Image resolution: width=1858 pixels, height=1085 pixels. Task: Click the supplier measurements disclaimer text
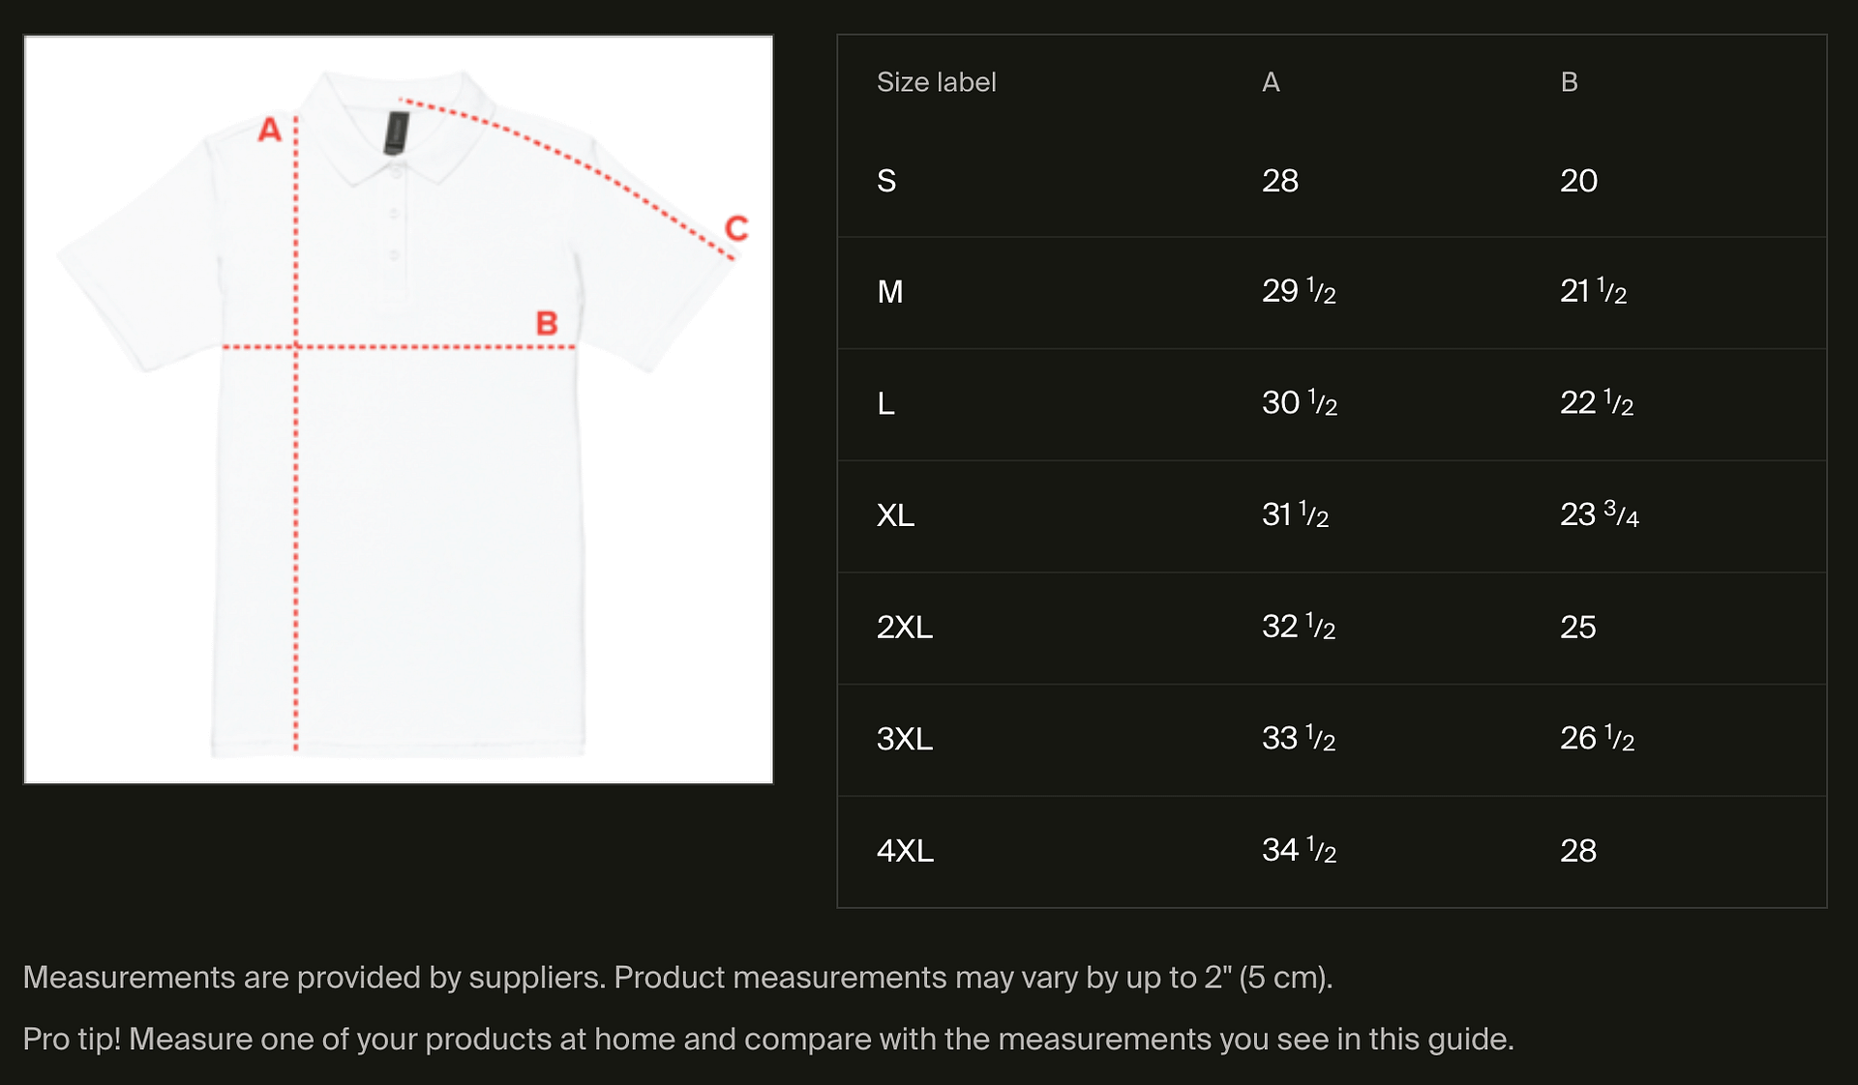pos(677,978)
